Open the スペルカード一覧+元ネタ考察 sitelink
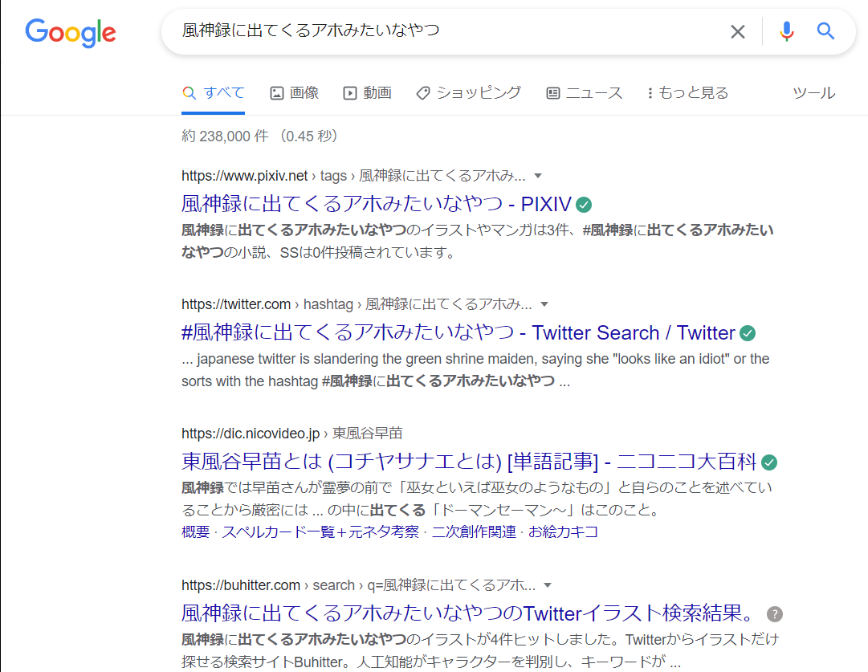The image size is (868, 672). coord(320,532)
